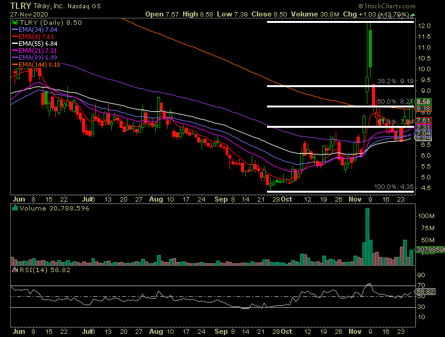The image size is (445, 337).
Task: Click the EMA(8) 7.61 legend entry
Action: 33,37
